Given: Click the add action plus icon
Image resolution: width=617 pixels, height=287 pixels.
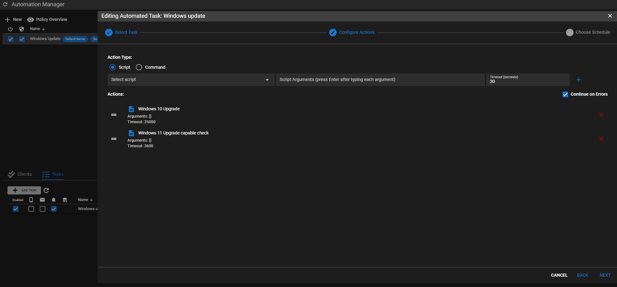Looking at the screenshot, I should [x=579, y=80].
